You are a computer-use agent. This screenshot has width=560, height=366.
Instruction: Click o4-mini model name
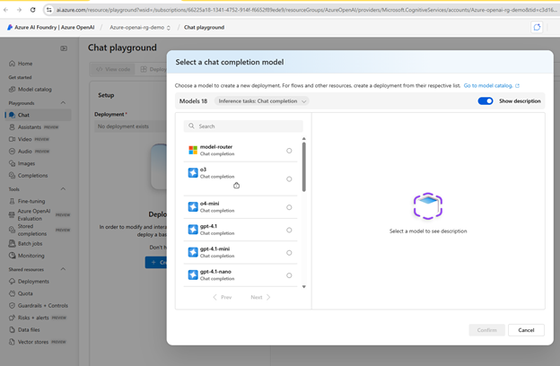click(209, 204)
